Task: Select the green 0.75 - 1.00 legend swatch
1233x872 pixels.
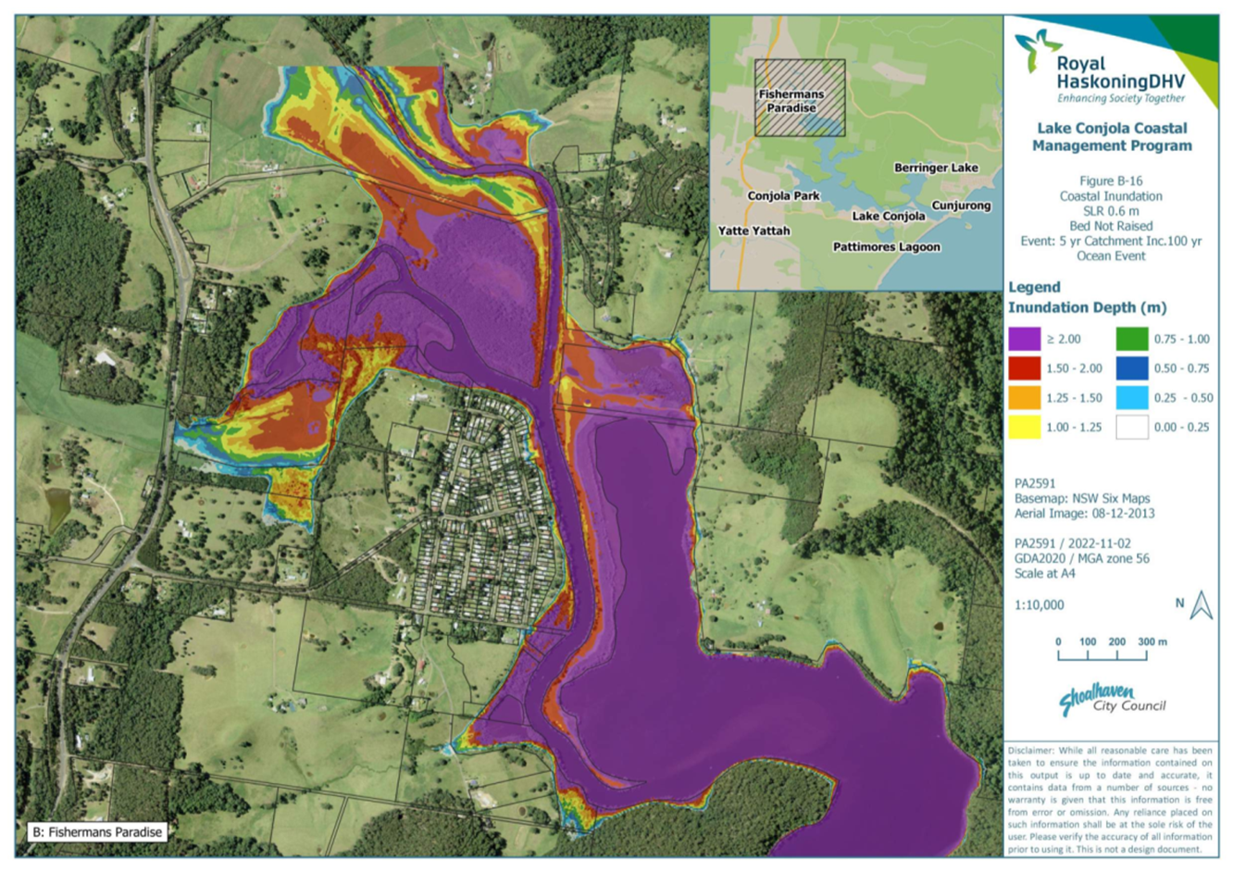Action: coord(1131,339)
